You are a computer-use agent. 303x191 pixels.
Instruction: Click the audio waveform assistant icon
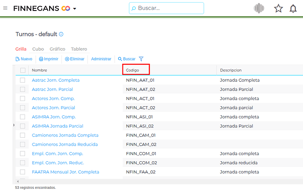pyautogui.click(x=259, y=8)
